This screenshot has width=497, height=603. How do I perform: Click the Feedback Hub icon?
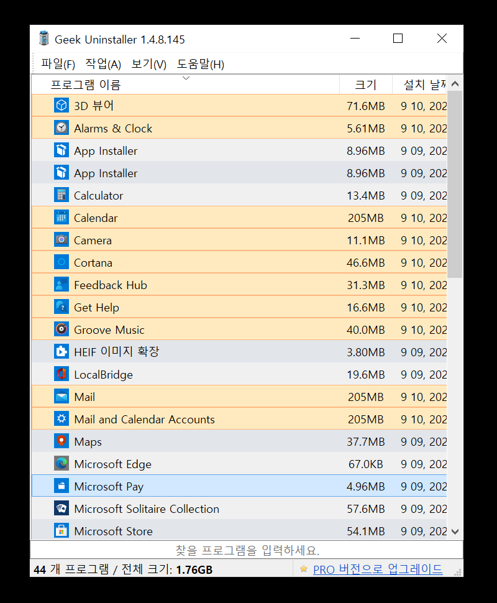point(62,285)
